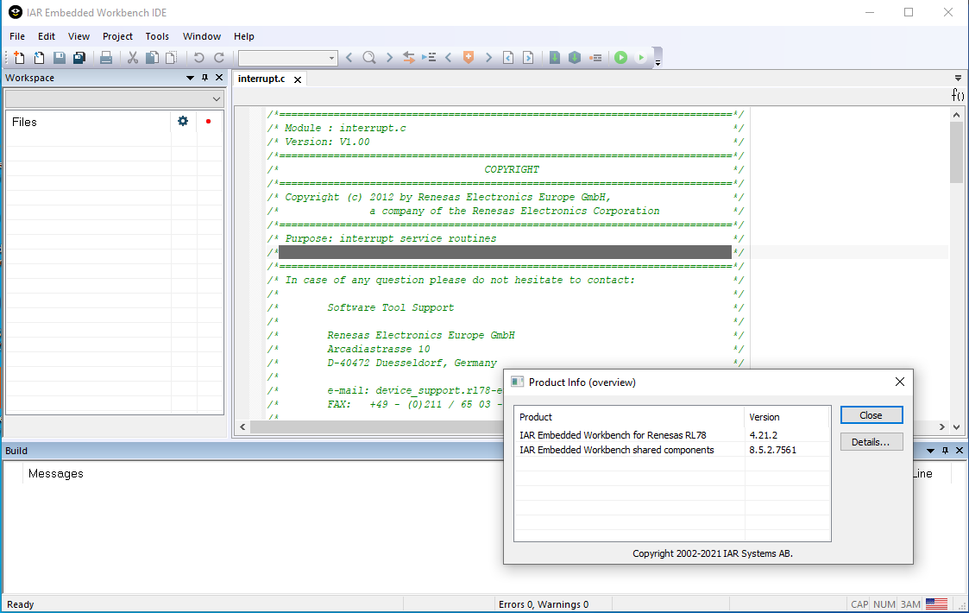Image resolution: width=969 pixels, height=613 pixels.
Task: Click the Files column header
Action: tap(88, 122)
